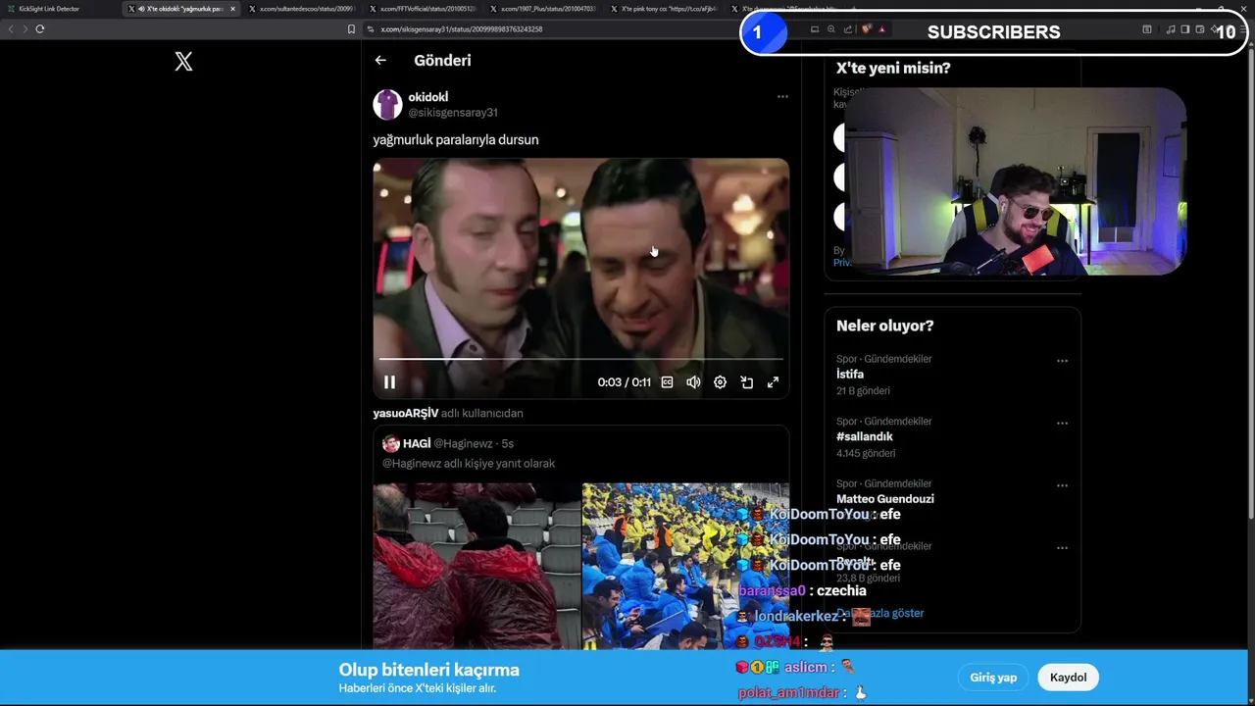This screenshot has height=706, width=1255.
Task: Reload the page
Action: 40,29
